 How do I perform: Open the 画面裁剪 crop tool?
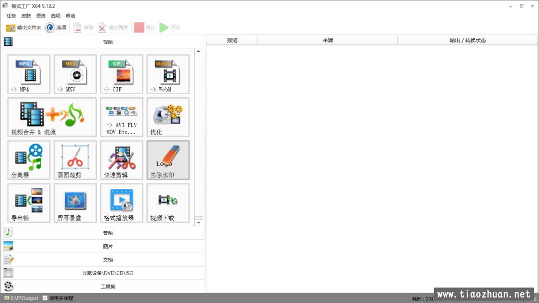click(75, 160)
